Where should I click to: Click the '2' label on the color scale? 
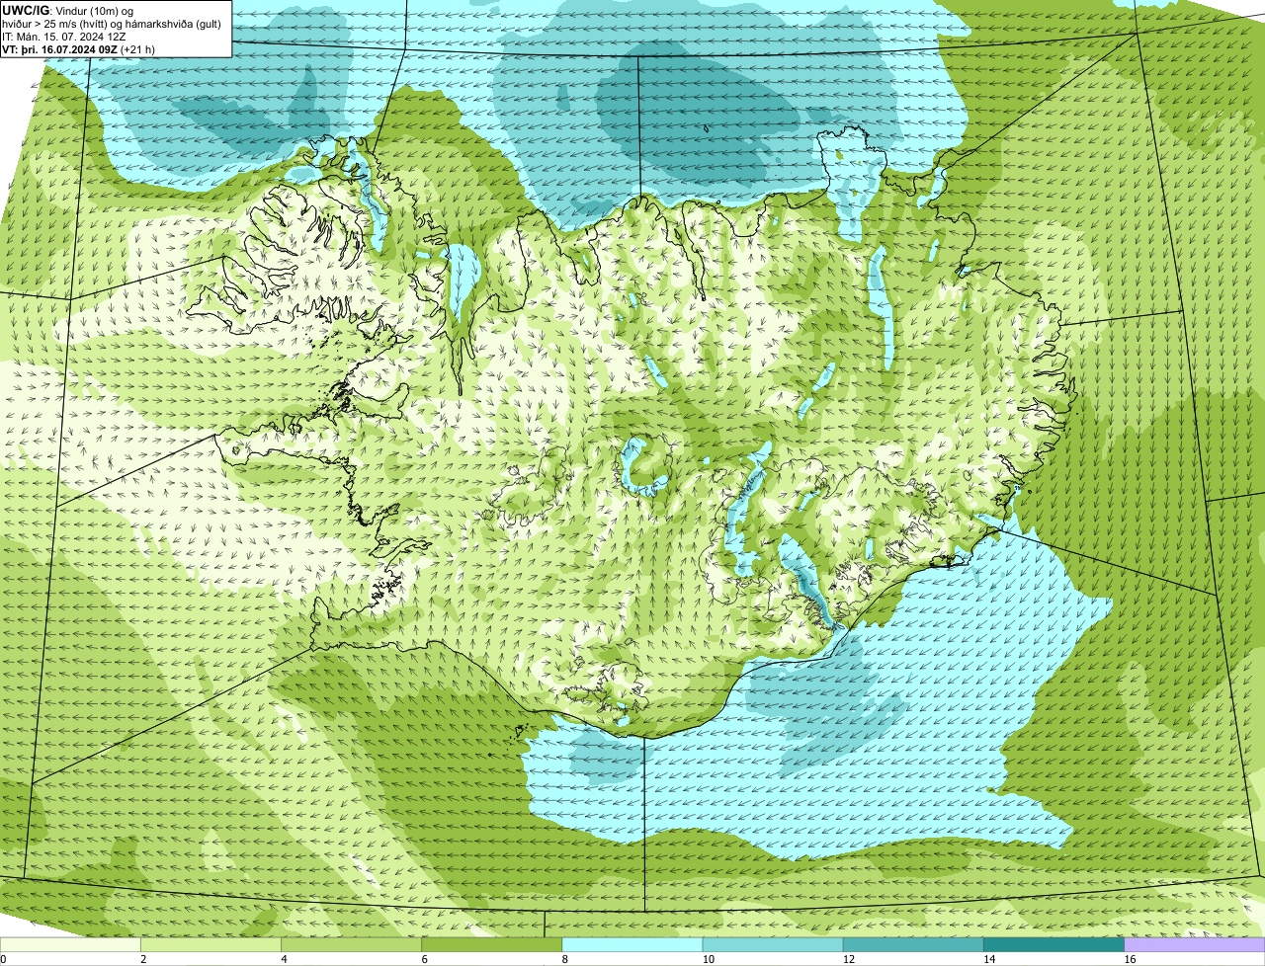pos(143,959)
